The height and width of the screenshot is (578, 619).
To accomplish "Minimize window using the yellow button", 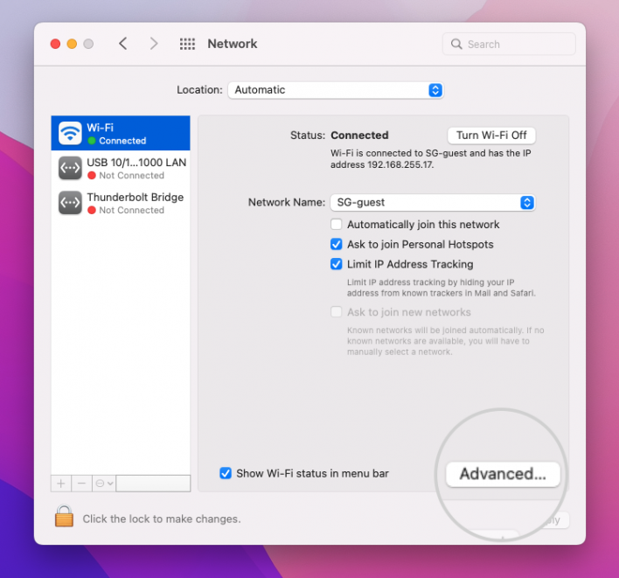I will [72, 44].
